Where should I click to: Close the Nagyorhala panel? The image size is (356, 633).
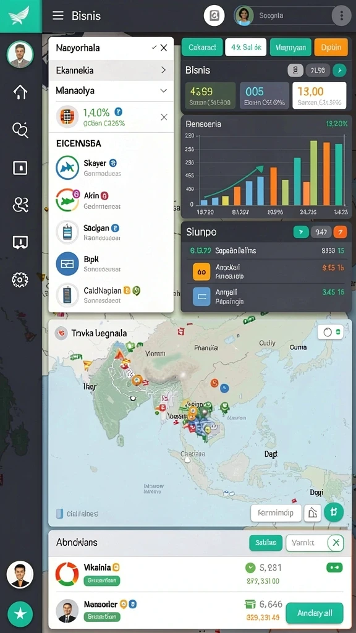(x=163, y=48)
